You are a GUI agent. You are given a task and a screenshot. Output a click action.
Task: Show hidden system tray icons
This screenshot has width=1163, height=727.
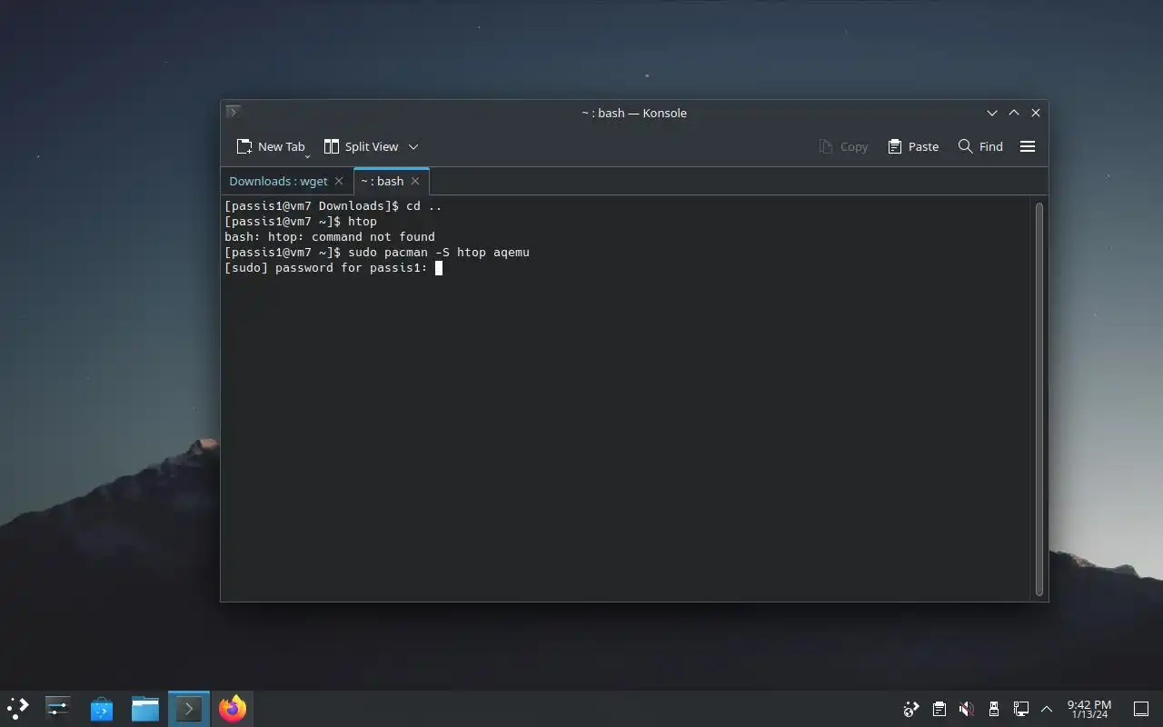pos(1047,709)
